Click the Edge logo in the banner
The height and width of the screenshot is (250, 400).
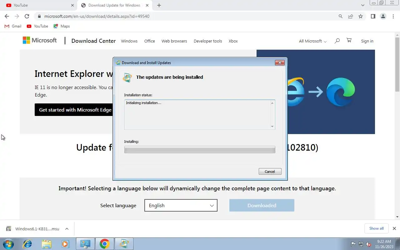(341, 92)
